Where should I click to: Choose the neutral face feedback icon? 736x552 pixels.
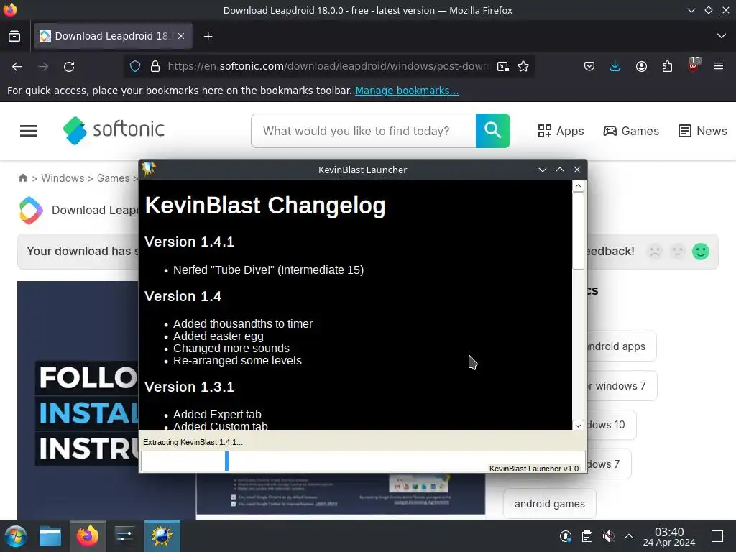[678, 252]
